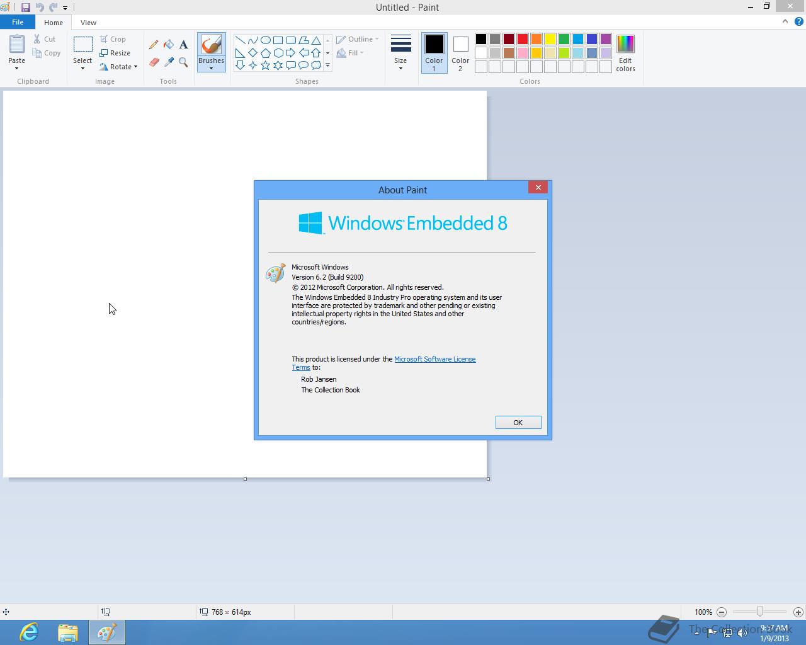Click the Paint taskbar button
The height and width of the screenshot is (645, 806).
point(107,632)
